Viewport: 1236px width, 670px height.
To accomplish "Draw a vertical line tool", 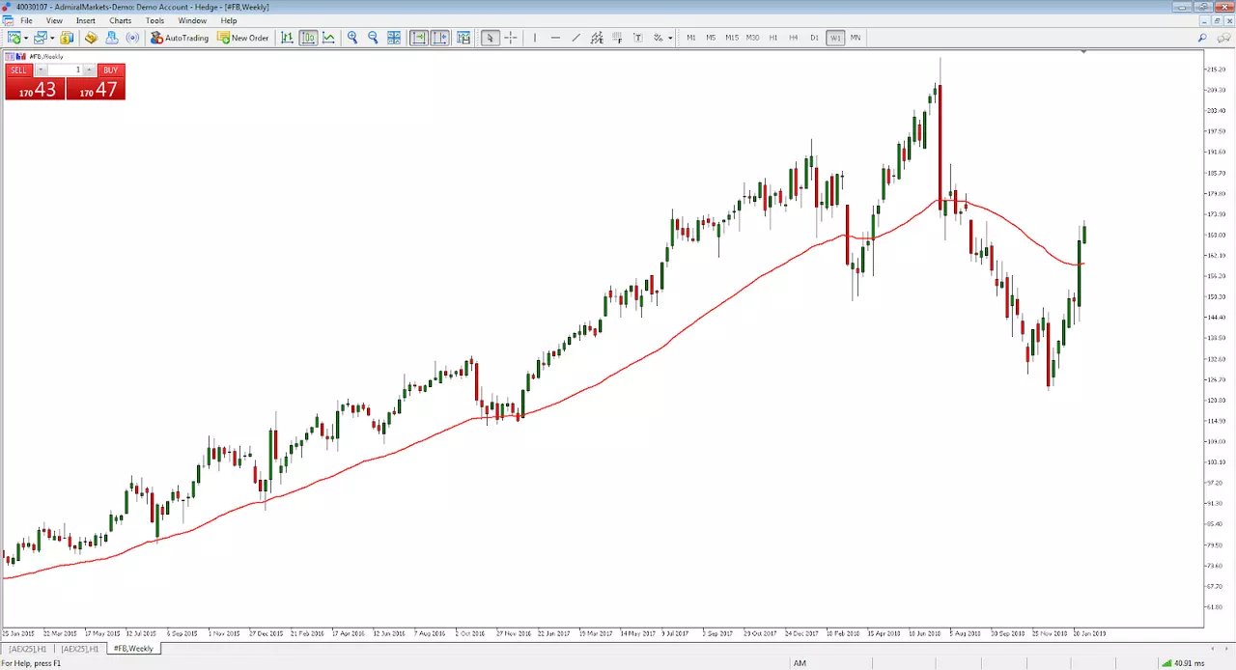I will pos(534,38).
